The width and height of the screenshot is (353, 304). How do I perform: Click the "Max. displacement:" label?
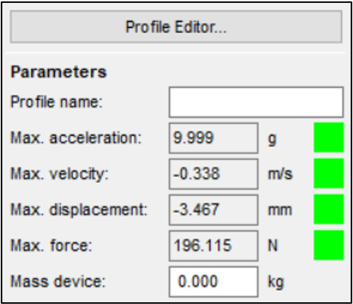coord(79,210)
